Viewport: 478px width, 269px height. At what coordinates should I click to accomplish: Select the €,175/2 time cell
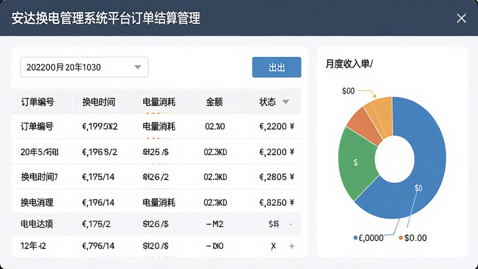click(x=96, y=224)
